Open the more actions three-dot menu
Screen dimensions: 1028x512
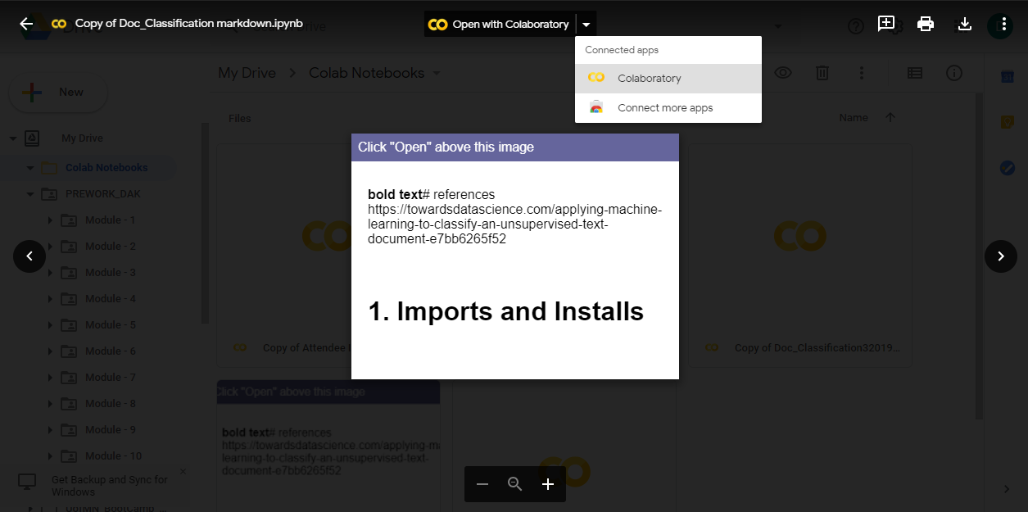(x=1004, y=24)
